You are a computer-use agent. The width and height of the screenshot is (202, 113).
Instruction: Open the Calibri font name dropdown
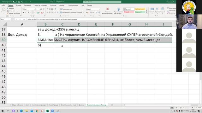coord(35,9)
